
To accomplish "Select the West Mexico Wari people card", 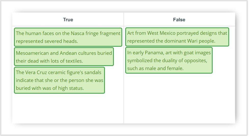I will click(x=177, y=37).
